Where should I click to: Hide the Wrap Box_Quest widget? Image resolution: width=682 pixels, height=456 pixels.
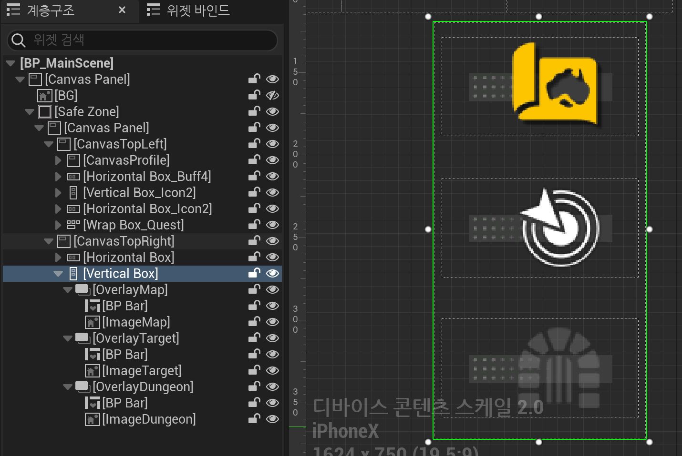pyautogui.click(x=272, y=225)
